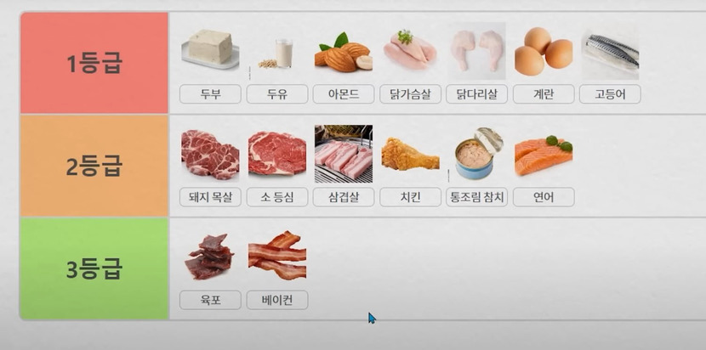Screen dimensions: 706x350
Task: Click the mackerel fish image
Action: [x=611, y=51]
